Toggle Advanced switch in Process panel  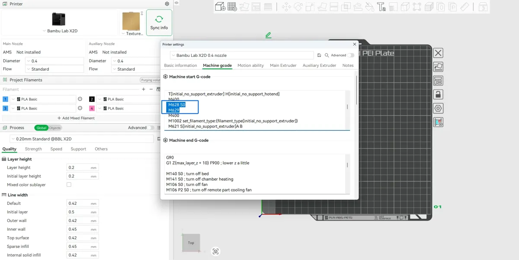(x=151, y=128)
